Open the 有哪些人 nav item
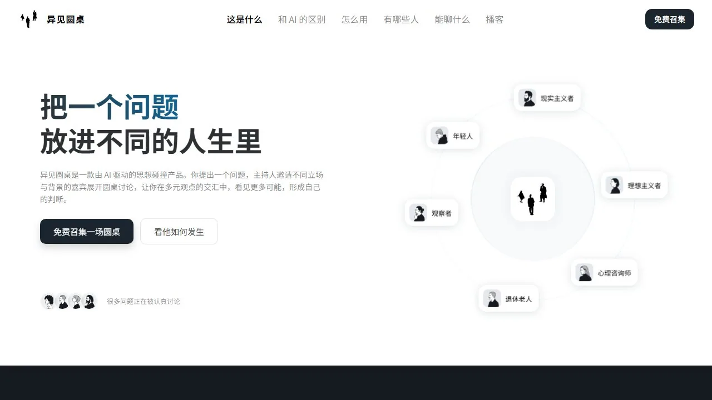 pos(401,19)
